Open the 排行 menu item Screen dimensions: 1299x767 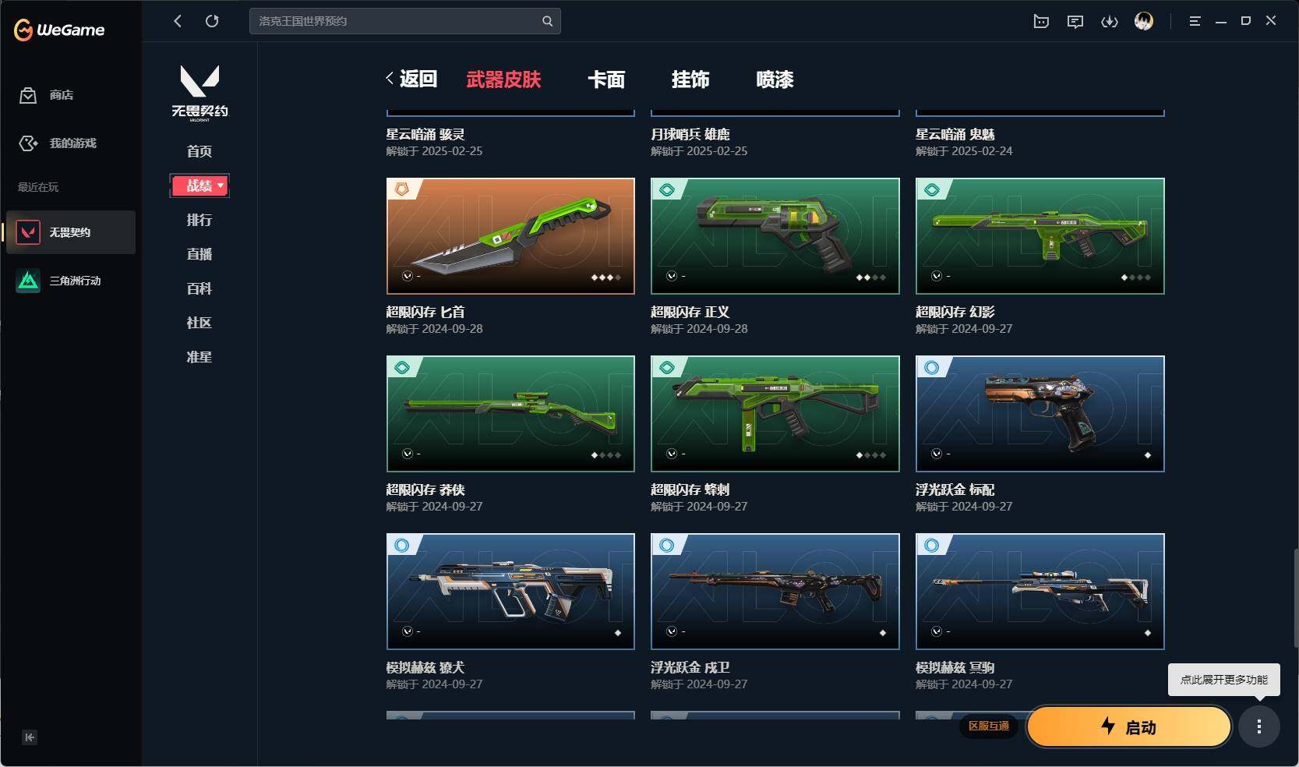(x=199, y=220)
